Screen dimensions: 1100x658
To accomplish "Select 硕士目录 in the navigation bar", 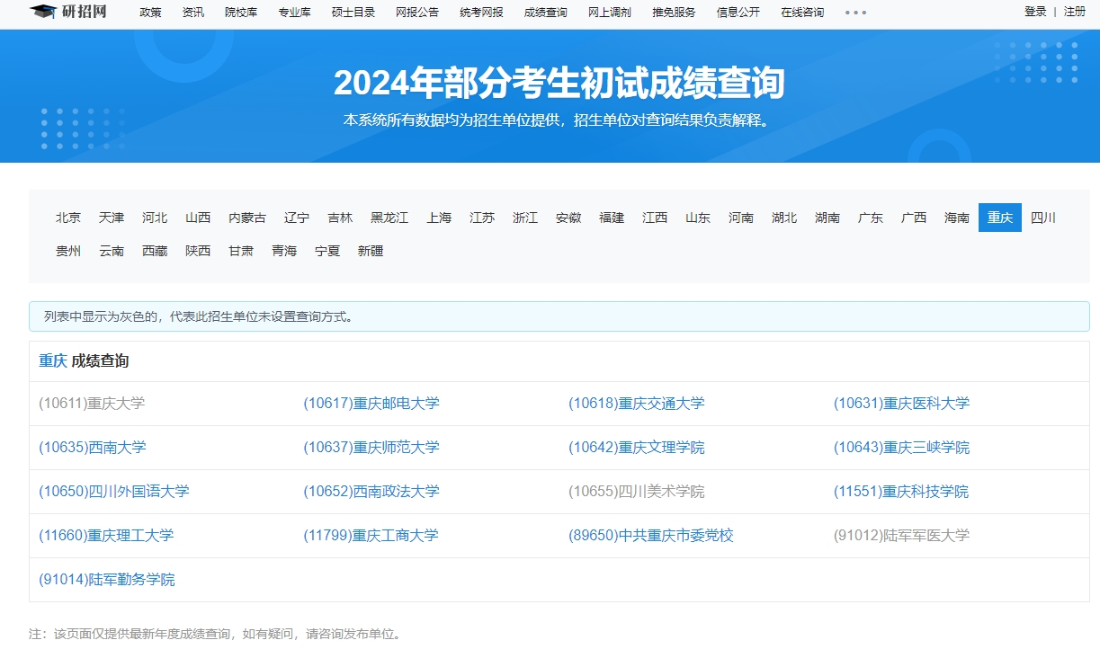I will coord(353,13).
